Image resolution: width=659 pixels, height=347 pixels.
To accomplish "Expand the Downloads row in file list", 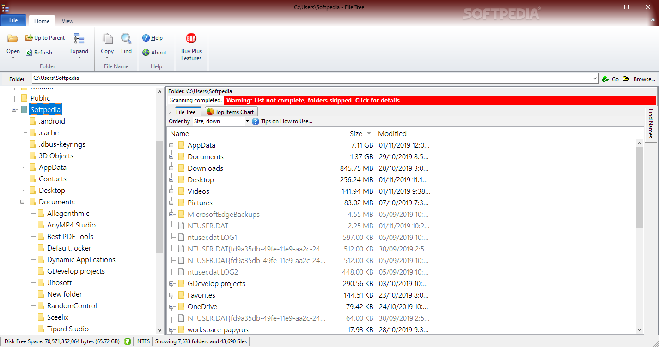I will [x=171, y=168].
